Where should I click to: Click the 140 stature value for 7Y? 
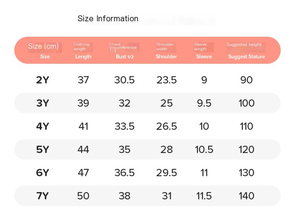tap(246, 196)
